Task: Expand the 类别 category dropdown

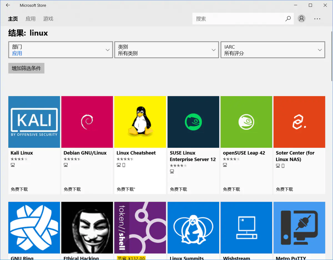Action: pyautogui.click(x=167, y=50)
